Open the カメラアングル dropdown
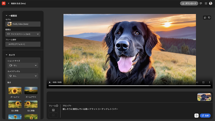Image resolution: width=215 pixels, height=121 pixels. [x=23, y=76]
